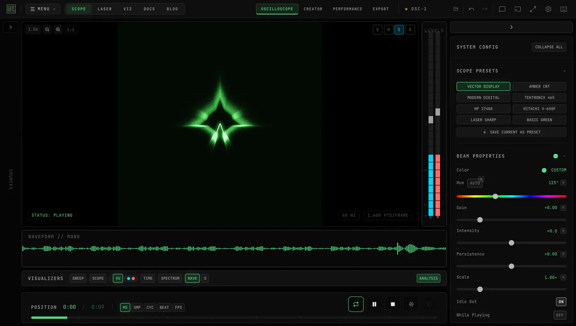Turn off the Idle Dot toggle
This screenshot has height=326, width=576.
[561, 302]
